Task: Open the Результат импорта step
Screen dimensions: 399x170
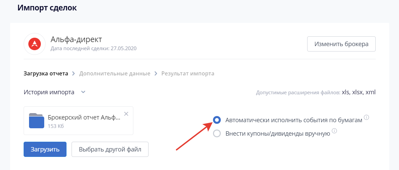Action: point(188,73)
